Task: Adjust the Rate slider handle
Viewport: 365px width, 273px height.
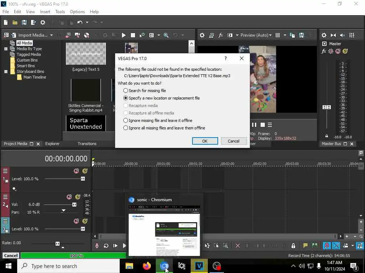Action: (x=57, y=243)
